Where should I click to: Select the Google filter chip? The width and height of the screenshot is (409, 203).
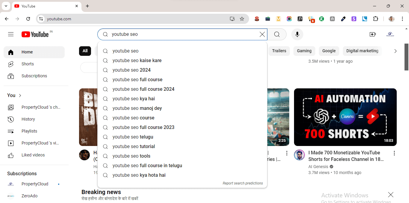(x=329, y=51)
